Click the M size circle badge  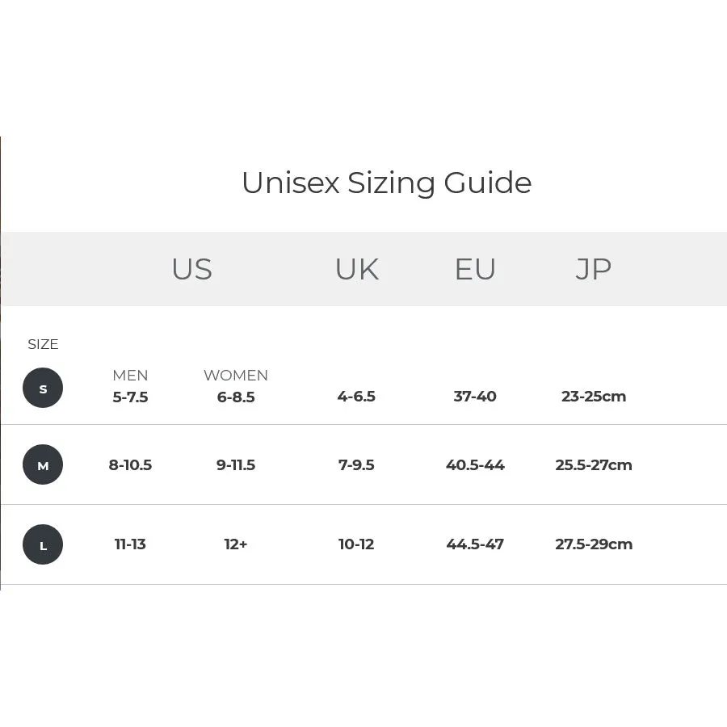point(43,464)
